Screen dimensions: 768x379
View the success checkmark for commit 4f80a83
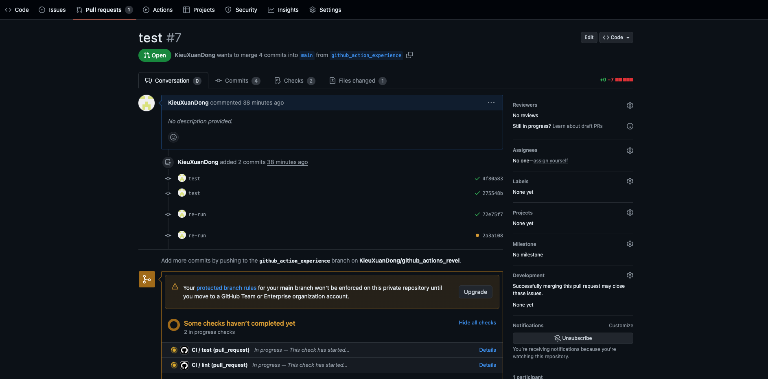pyautogui.click(x=477, y=179)
